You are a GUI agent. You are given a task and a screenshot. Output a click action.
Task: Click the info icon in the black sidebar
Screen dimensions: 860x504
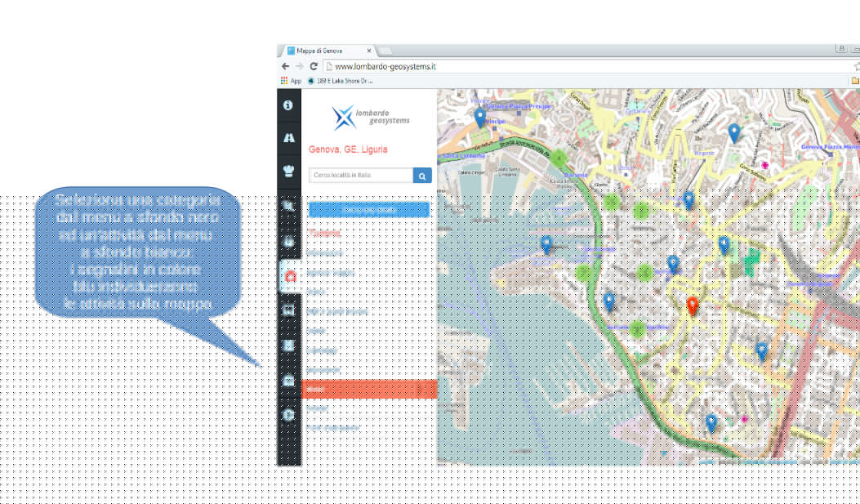288,105
